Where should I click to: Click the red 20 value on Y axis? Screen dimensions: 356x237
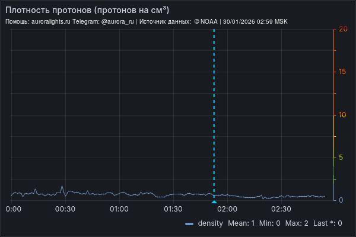click(x=342, y=28)
